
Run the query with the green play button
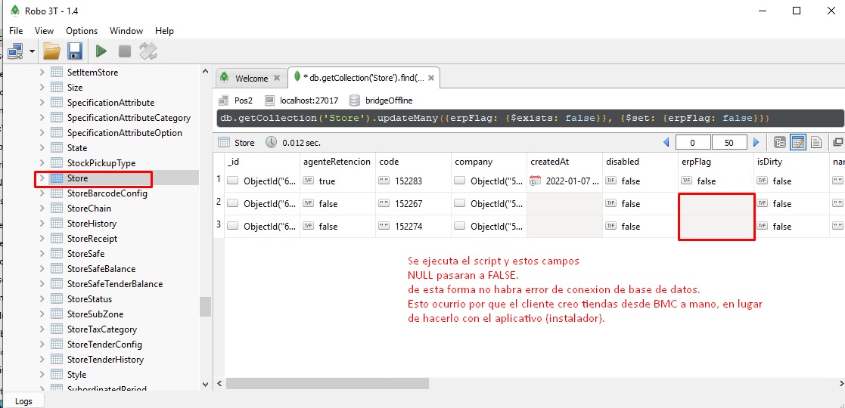(101, 51)
